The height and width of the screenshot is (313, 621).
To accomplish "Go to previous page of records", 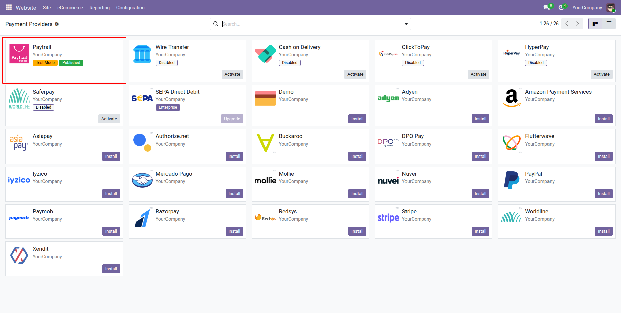I will 567,24.
